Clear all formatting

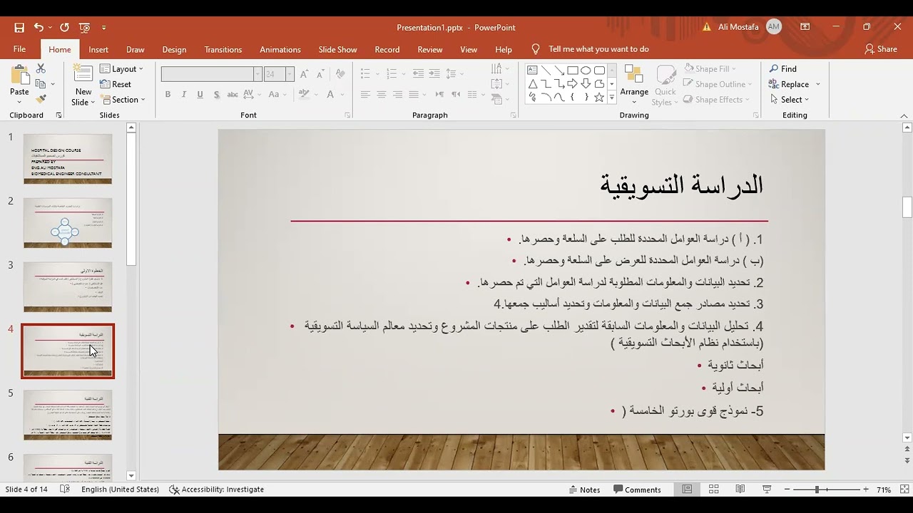pyautogui.click(x=340, y=74)
